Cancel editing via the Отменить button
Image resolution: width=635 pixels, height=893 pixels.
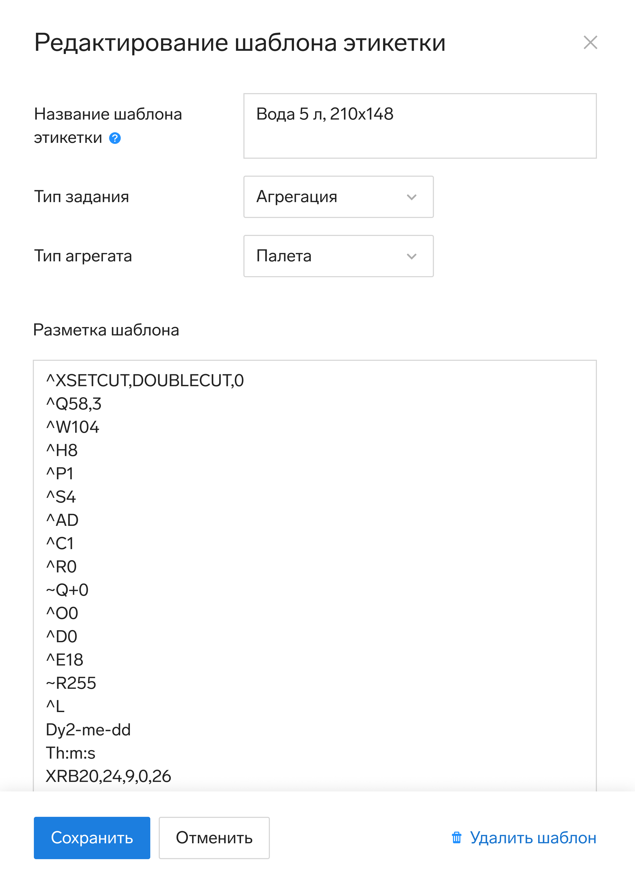214,838
